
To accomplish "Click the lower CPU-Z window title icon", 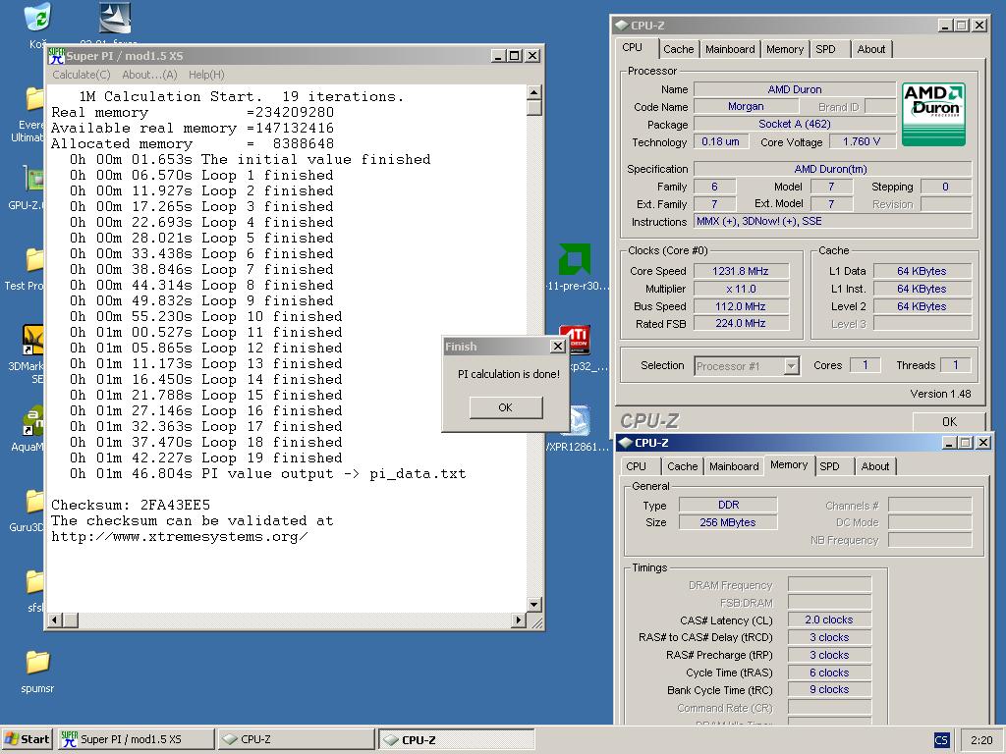I will pyautogui.click(x=626, y=443).
